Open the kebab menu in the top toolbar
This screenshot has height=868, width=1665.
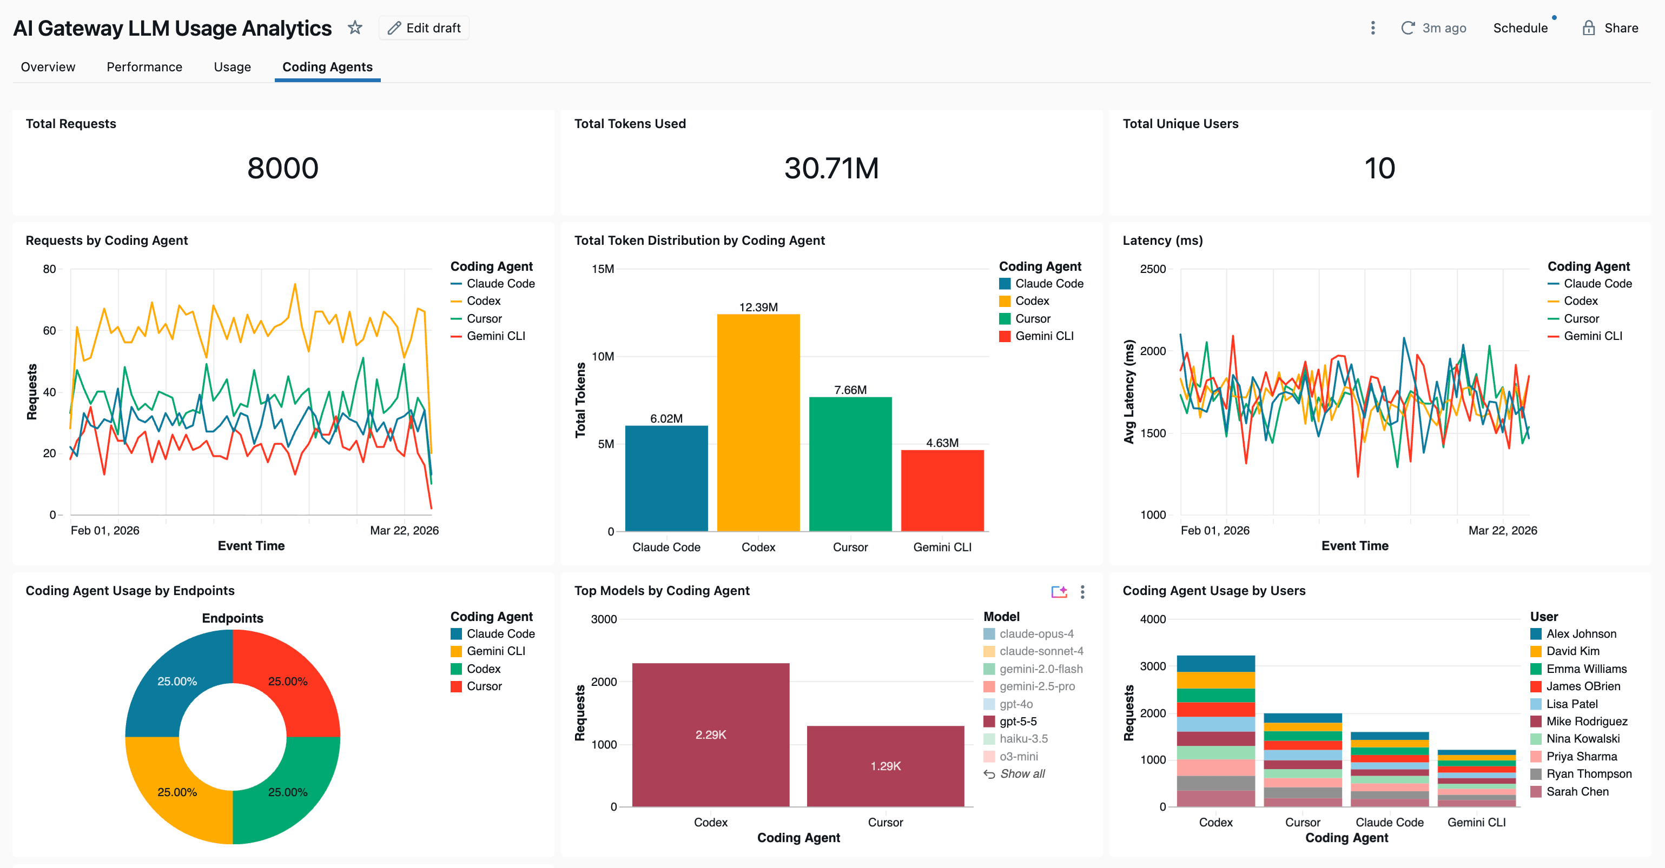pos(1372,28)
